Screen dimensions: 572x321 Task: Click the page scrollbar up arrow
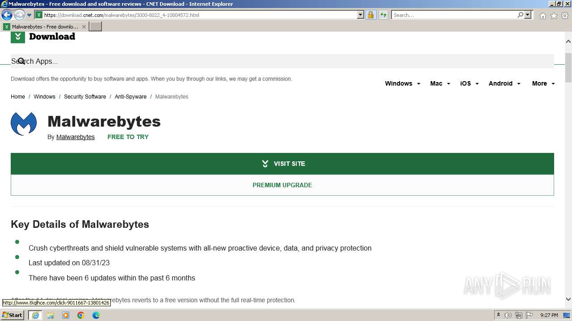[x=568, y=41]
